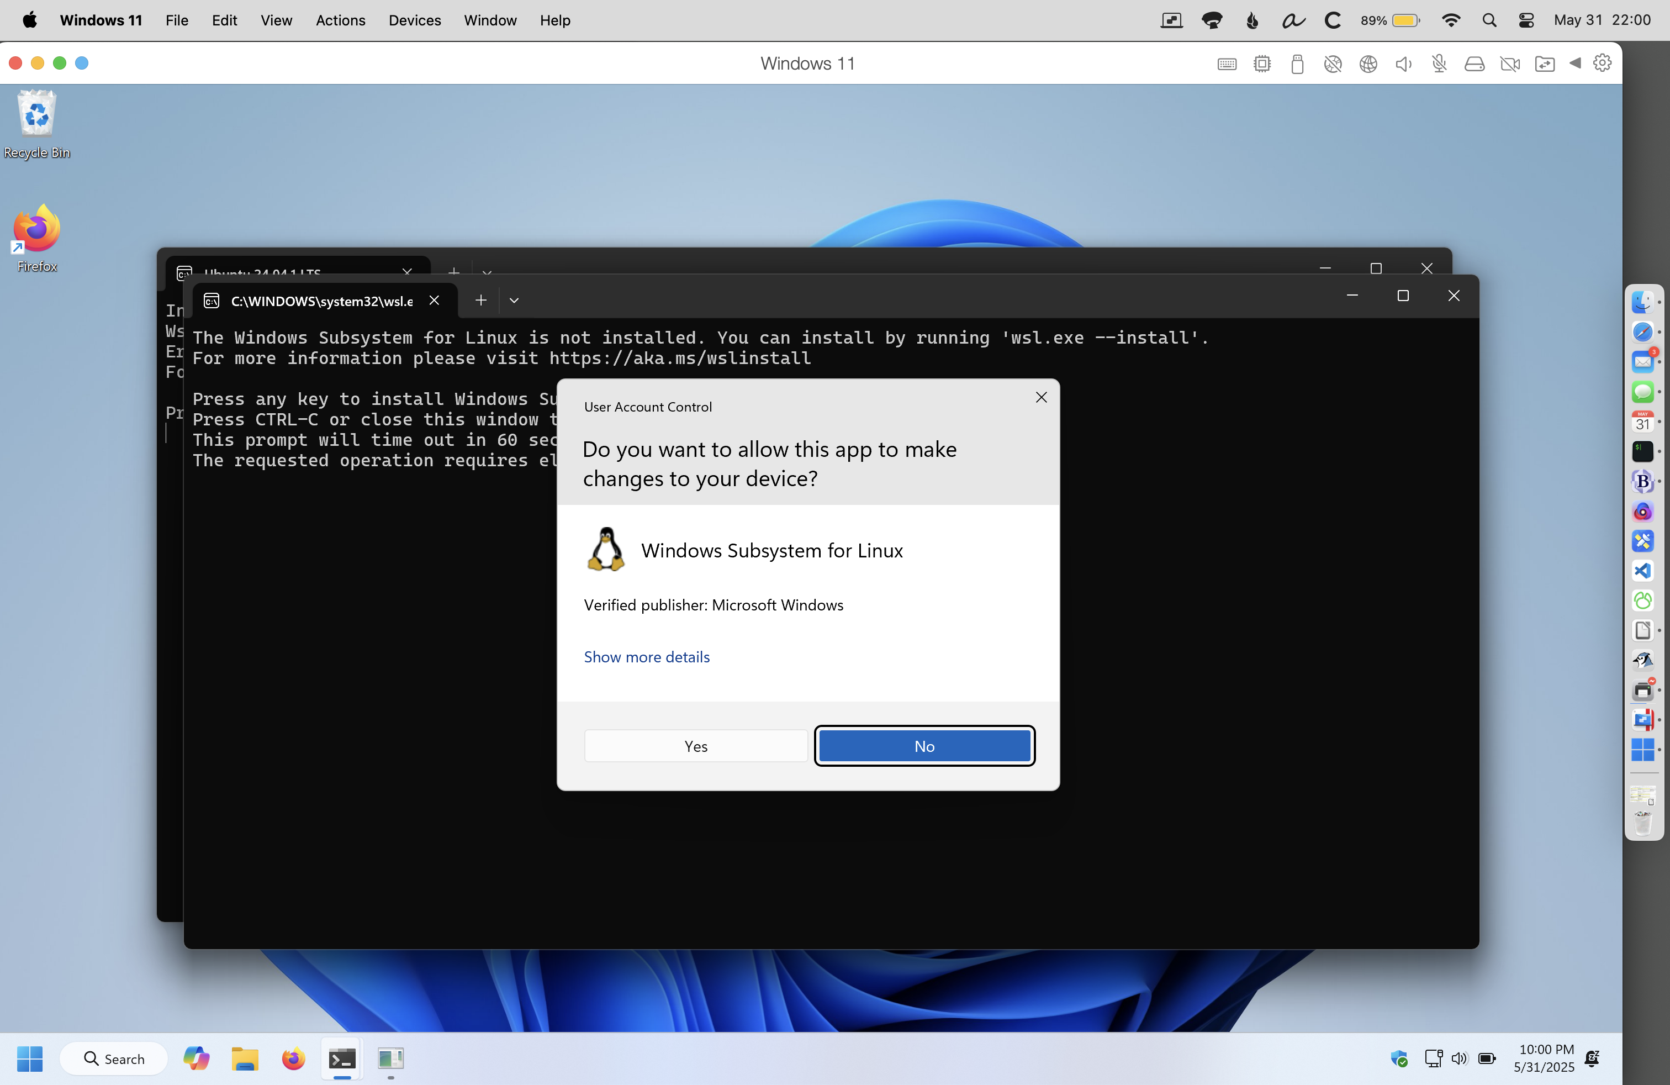Click Yes to allow WSL changes
The width and height of the screenshot is (1670, 1085).
tap(695, 746)
